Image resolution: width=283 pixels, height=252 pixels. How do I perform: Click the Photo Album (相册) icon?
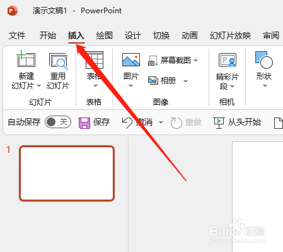[x=153, y=80]
